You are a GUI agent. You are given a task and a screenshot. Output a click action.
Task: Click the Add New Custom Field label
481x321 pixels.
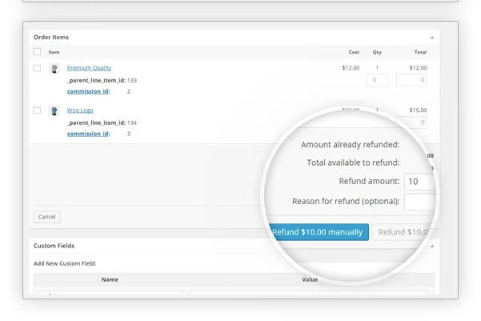(x=65, y=263)
